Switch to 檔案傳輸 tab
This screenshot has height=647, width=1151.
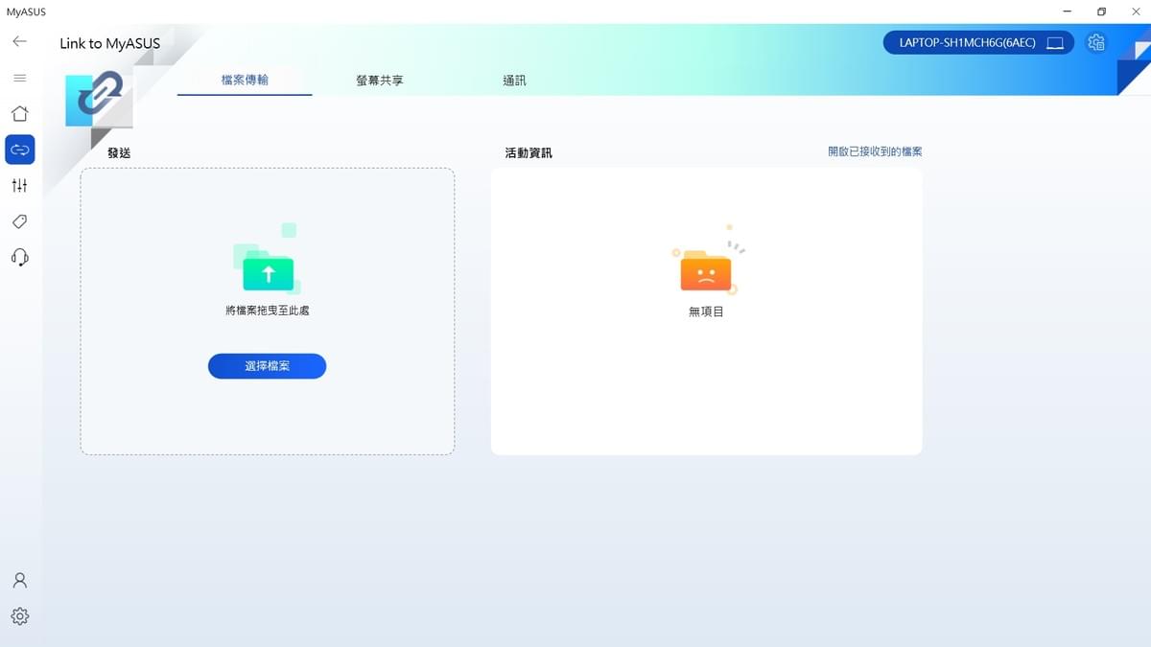coord(245,81)
